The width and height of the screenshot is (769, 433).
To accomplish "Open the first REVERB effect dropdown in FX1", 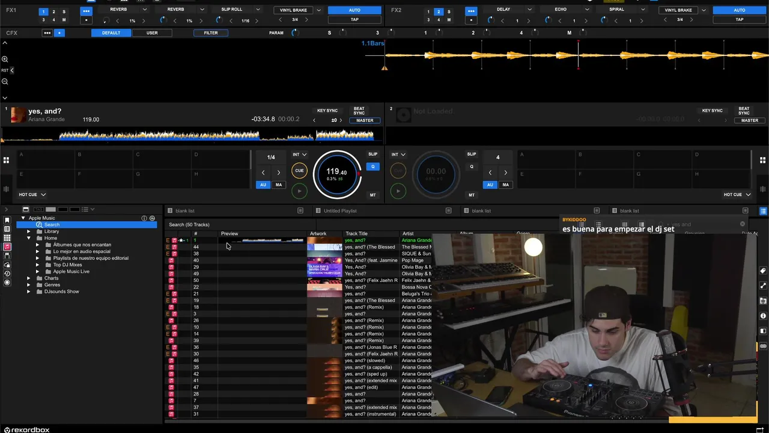I will pos(145,10).
